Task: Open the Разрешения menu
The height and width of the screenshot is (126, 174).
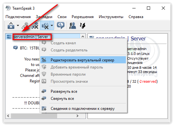Action: pyautogui.click(x=83, y=17)
